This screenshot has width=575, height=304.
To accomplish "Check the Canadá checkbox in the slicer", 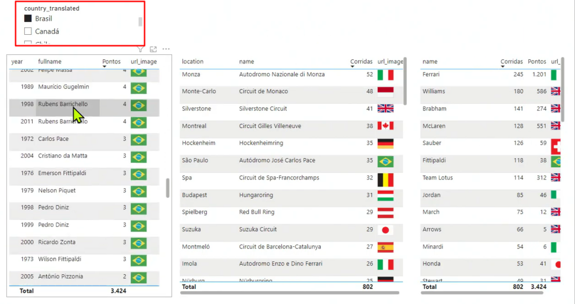I will [28, 31].
